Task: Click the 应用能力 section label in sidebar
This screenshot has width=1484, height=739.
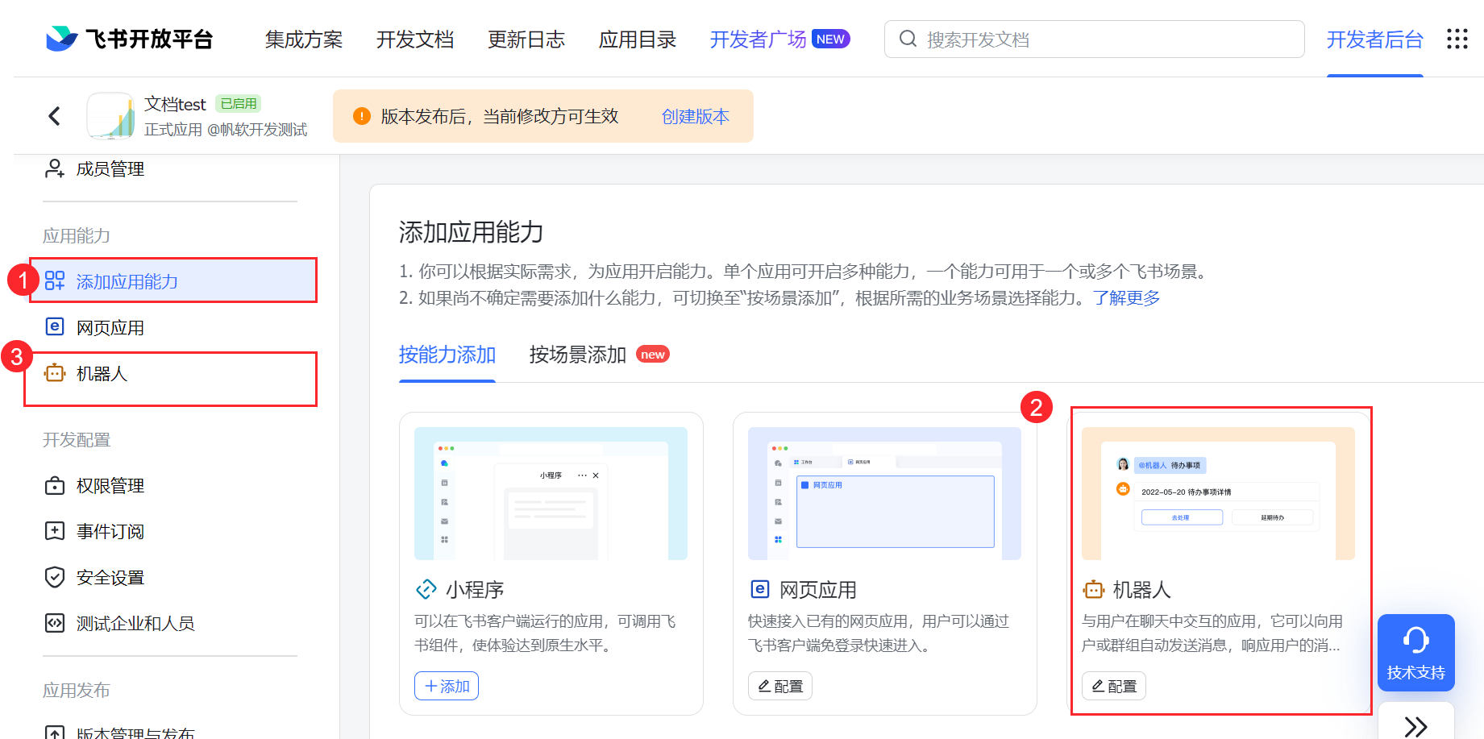Action: pyautogui.click(x=77, y=235)
